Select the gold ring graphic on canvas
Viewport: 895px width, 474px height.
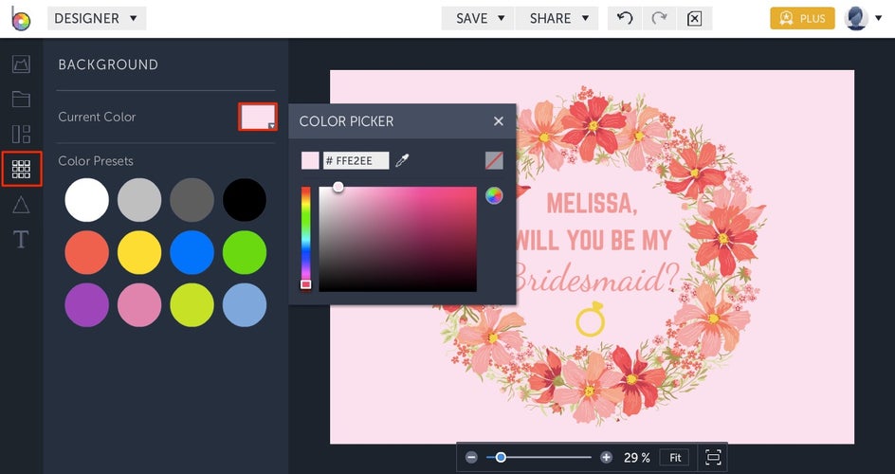click(591, 319)
